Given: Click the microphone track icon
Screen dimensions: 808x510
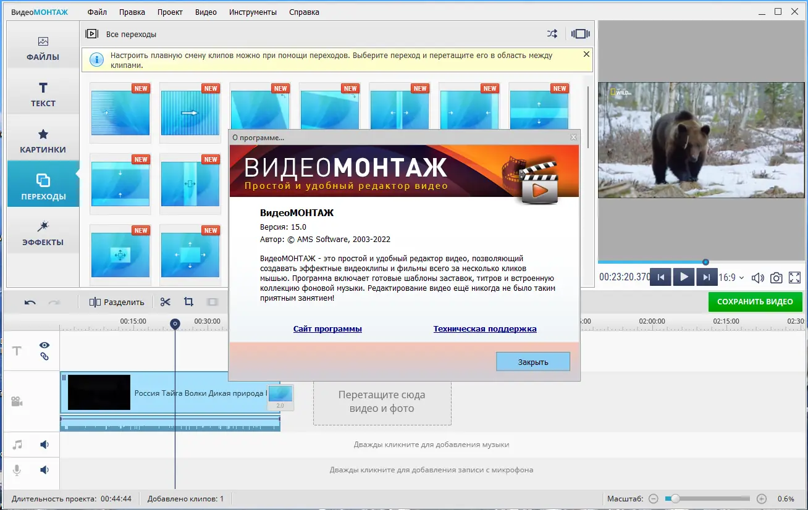Looking at the screenshot, I should point(17,470).
